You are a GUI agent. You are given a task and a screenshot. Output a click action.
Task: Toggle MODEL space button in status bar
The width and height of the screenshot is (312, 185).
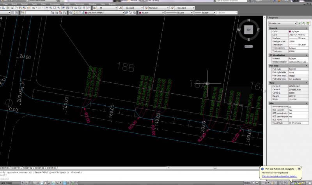pyautogui.click(x=247, y=182)
